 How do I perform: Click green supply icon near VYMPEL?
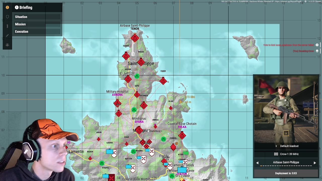[x=102, y=163]
